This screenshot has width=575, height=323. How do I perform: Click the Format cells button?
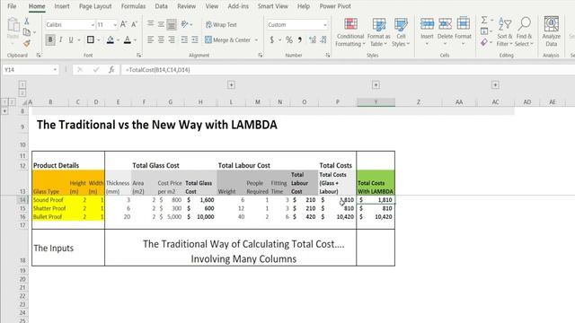(464, 31)
